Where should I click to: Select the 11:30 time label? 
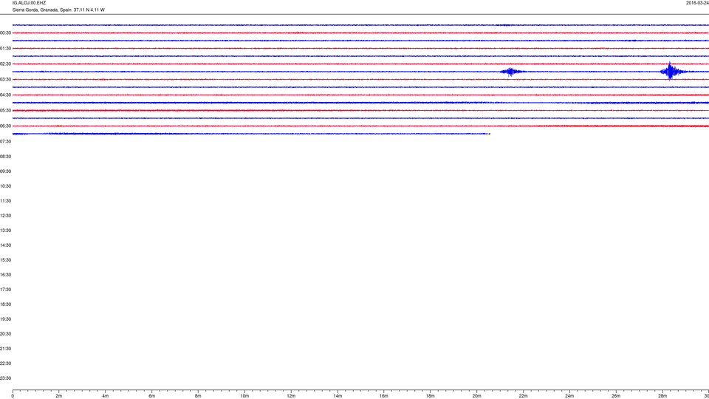click(5, 201)
